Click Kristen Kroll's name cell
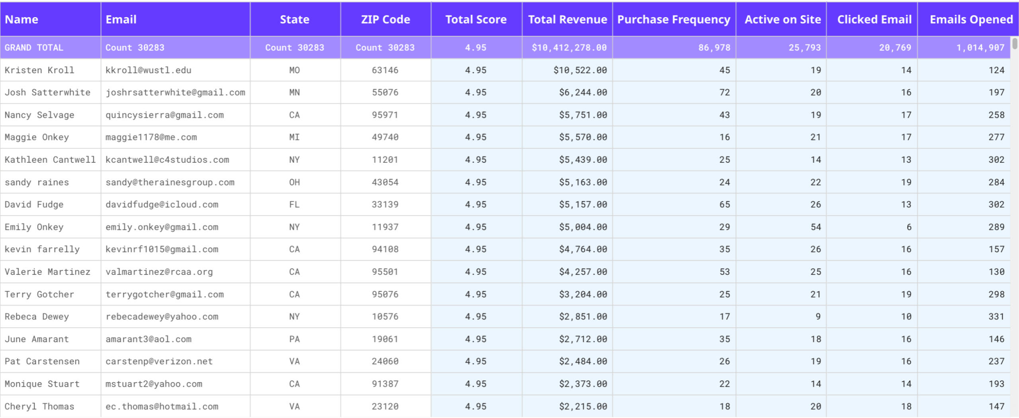1019x418 pixels. pos(39,70)
